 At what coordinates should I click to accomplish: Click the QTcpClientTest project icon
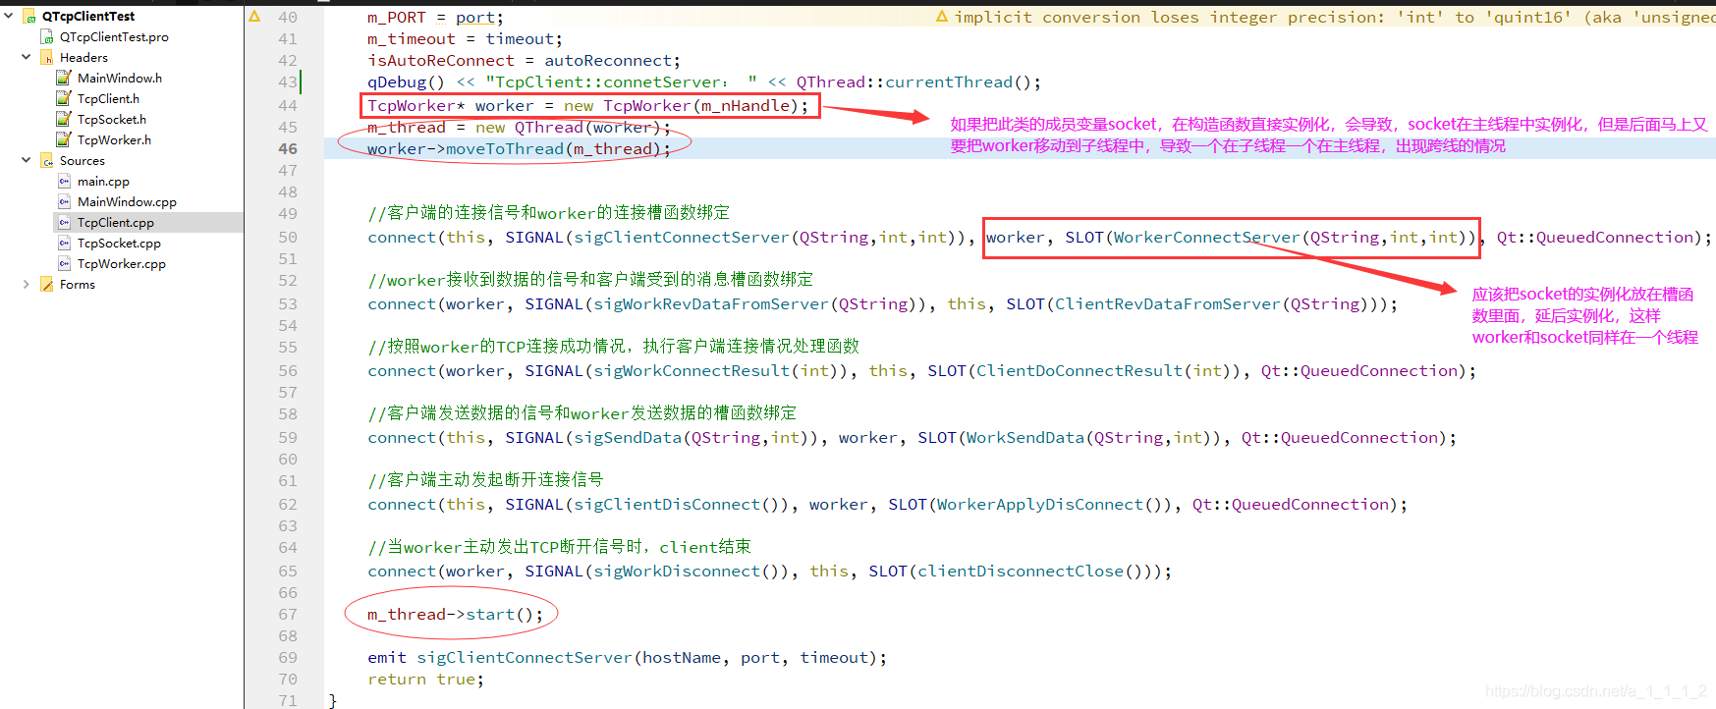coord(29,16)
